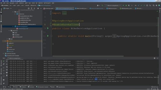Screen dimensions: 161x90
Task: Rollback changes with the undo arrow icon
Action: pyautogui.click(x=150, y=5)
